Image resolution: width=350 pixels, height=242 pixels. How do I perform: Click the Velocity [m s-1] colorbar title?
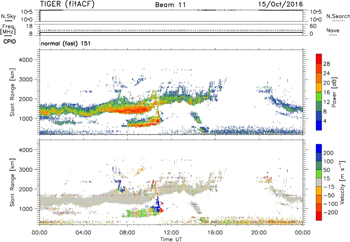pyautogui.click(x=342, y=182)
